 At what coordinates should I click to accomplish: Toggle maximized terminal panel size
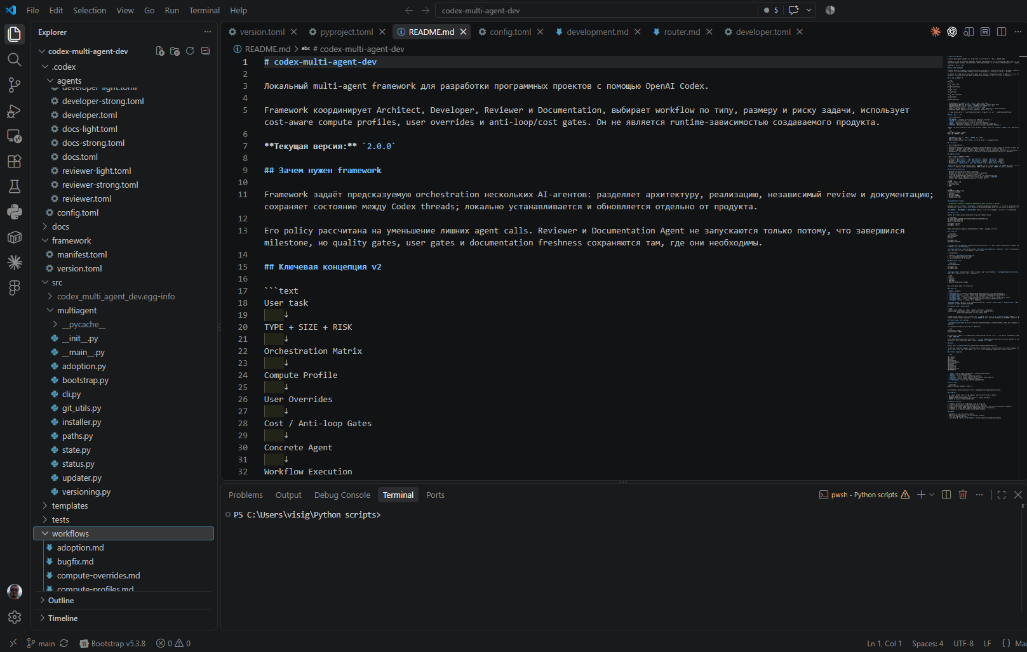click(x=1002, y=495)
